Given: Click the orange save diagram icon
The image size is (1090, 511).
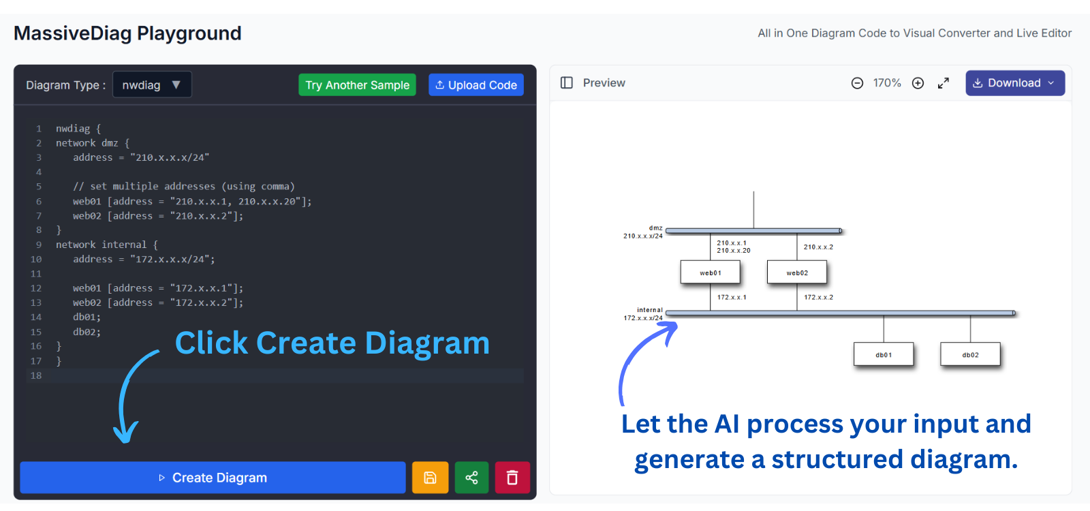Looking at the screenshot, I should [x=430, y=478].
